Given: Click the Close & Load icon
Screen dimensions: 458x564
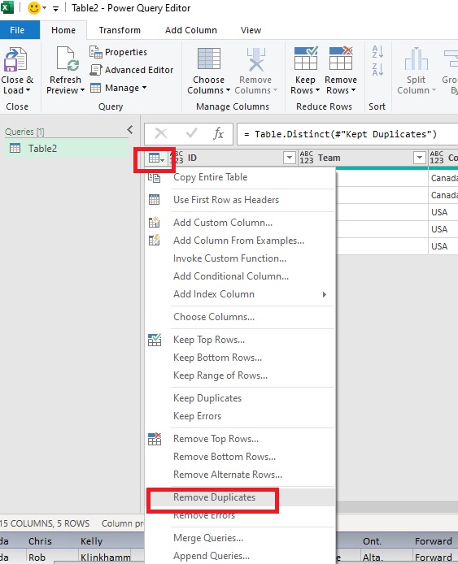Looking at the screenshot, I should 15,59.
